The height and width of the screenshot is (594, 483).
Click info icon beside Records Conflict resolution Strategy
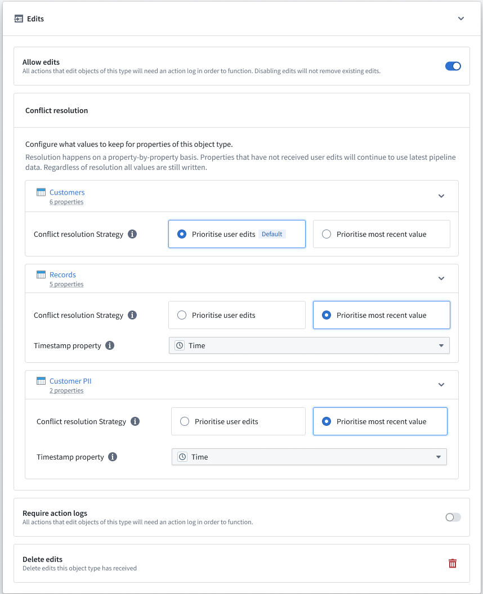132,315
